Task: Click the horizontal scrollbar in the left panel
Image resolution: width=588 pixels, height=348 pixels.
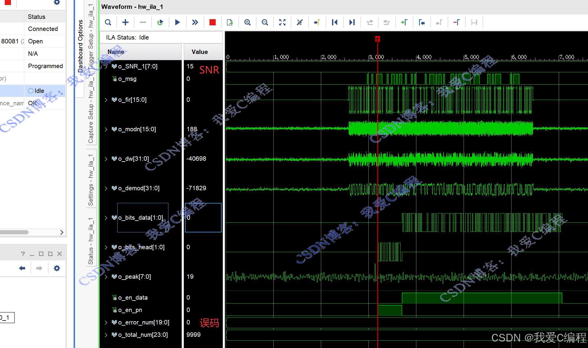Action: click(x=14, y=232)
